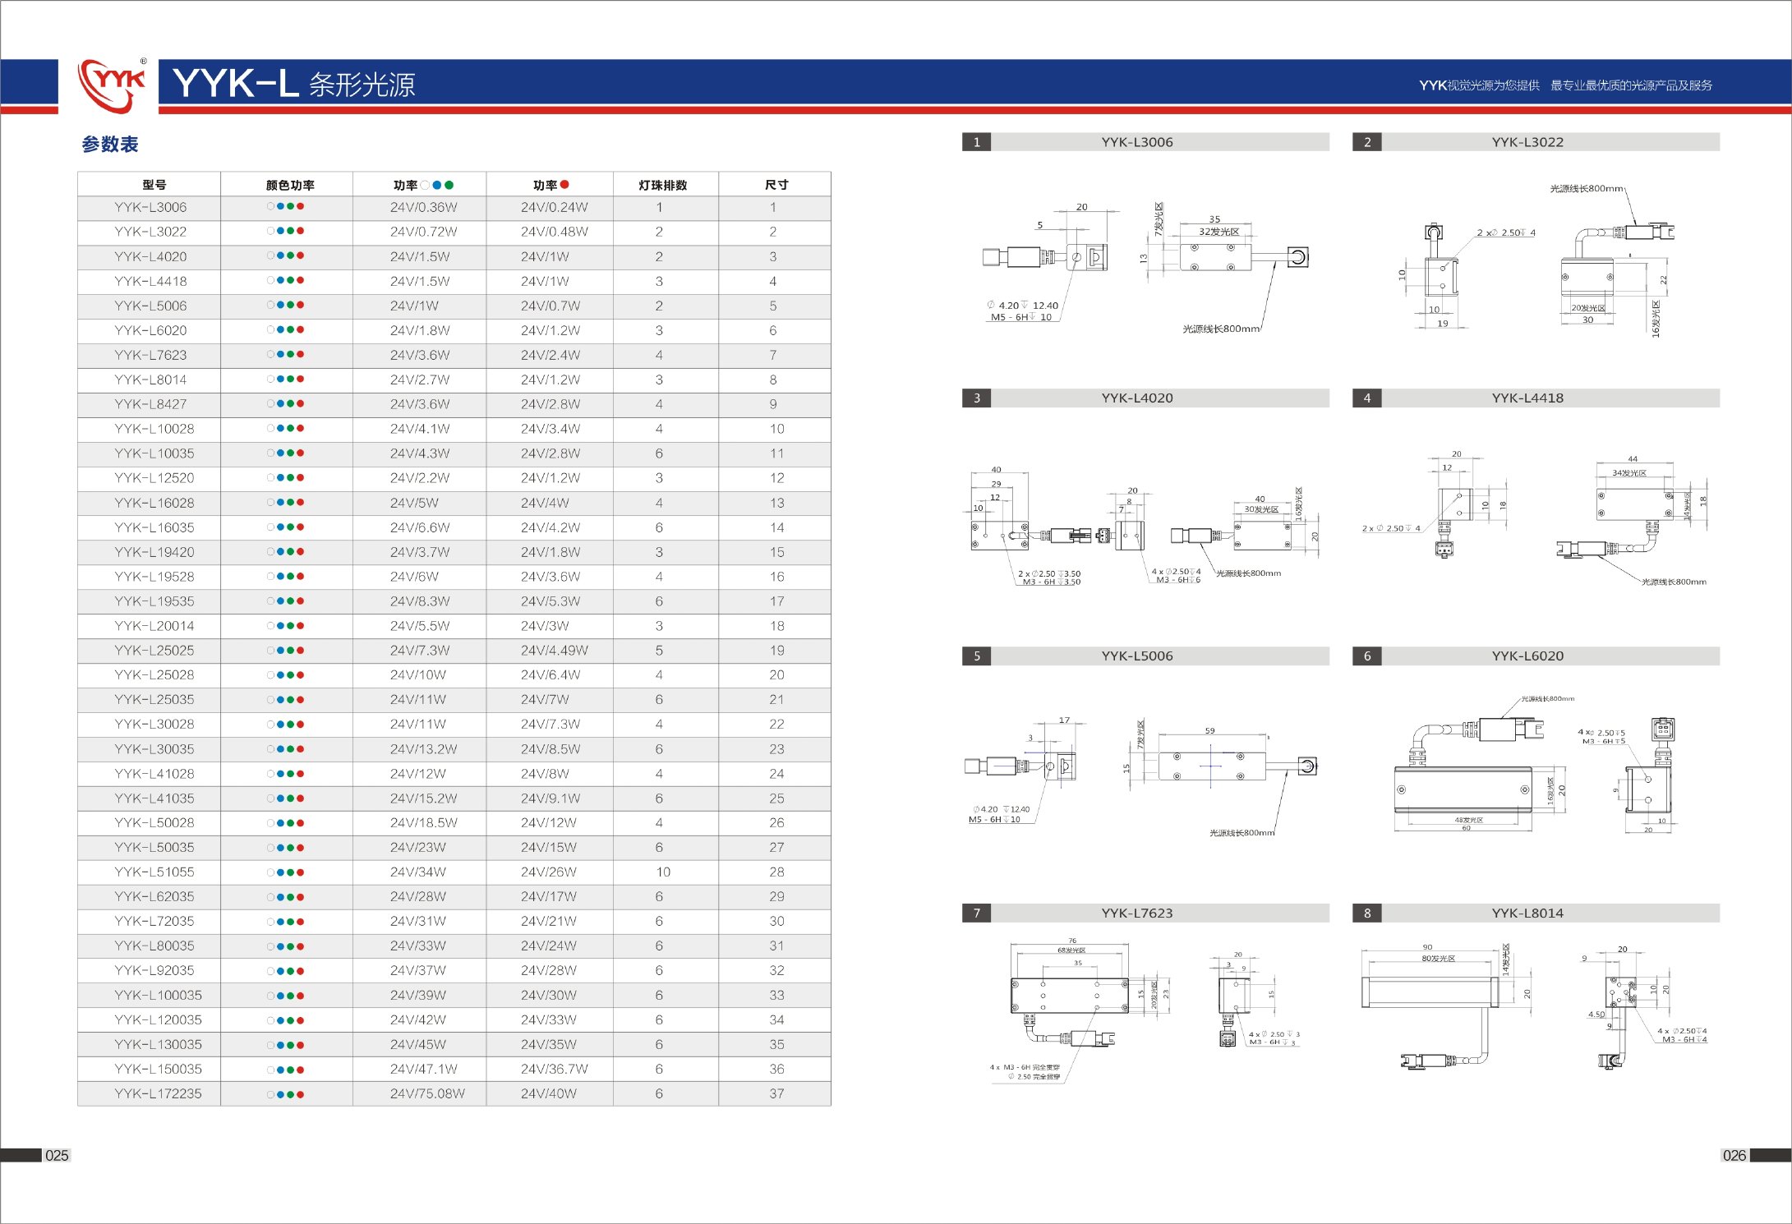The image size is (1792, 1224).
Task: Click size number 37 in last row
Action: (776, 1094)
